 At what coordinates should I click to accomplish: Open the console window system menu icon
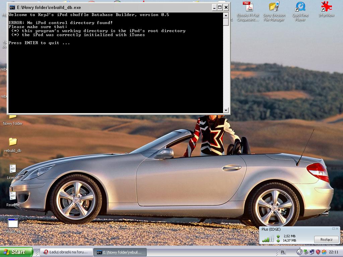[12, 7]
